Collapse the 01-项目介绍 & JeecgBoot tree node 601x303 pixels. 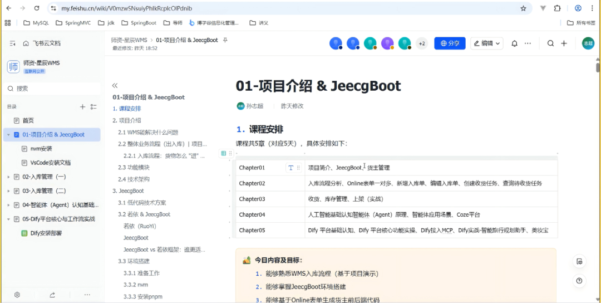(8, 135)
